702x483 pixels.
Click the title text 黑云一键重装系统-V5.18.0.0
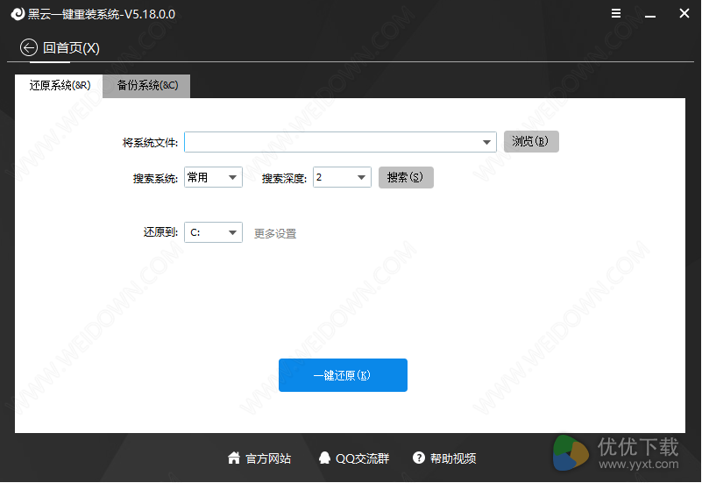(x=102, y=14)
